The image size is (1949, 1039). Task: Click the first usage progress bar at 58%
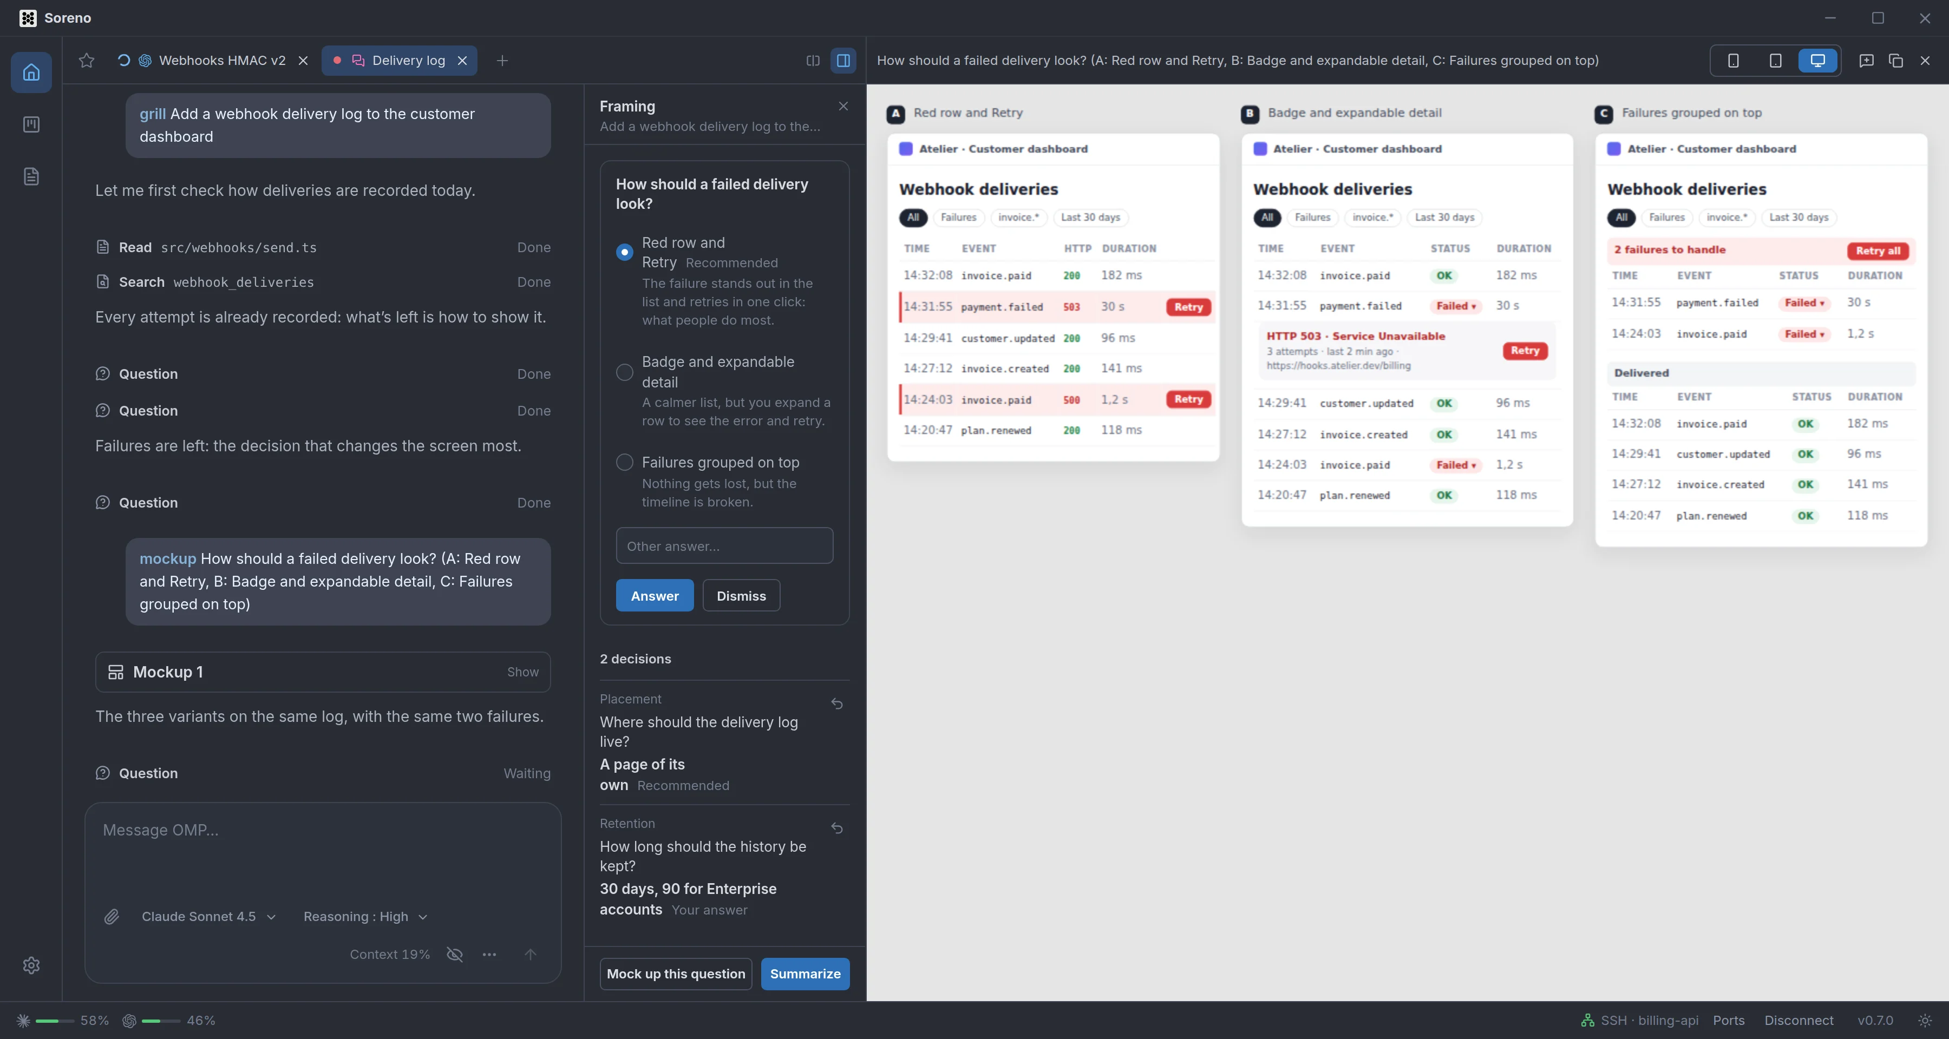pyautogui.click(x=55, y=1021)
